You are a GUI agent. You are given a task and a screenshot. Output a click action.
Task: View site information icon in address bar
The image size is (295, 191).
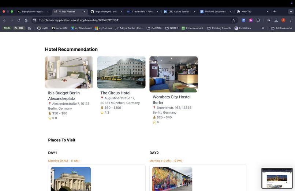[34, 20]
